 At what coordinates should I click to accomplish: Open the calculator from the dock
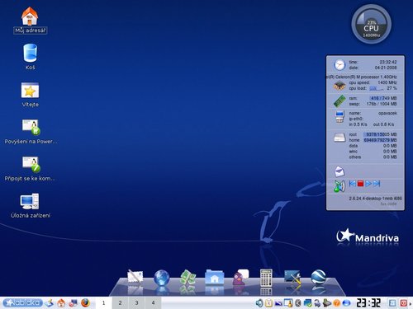coord(266,278)
